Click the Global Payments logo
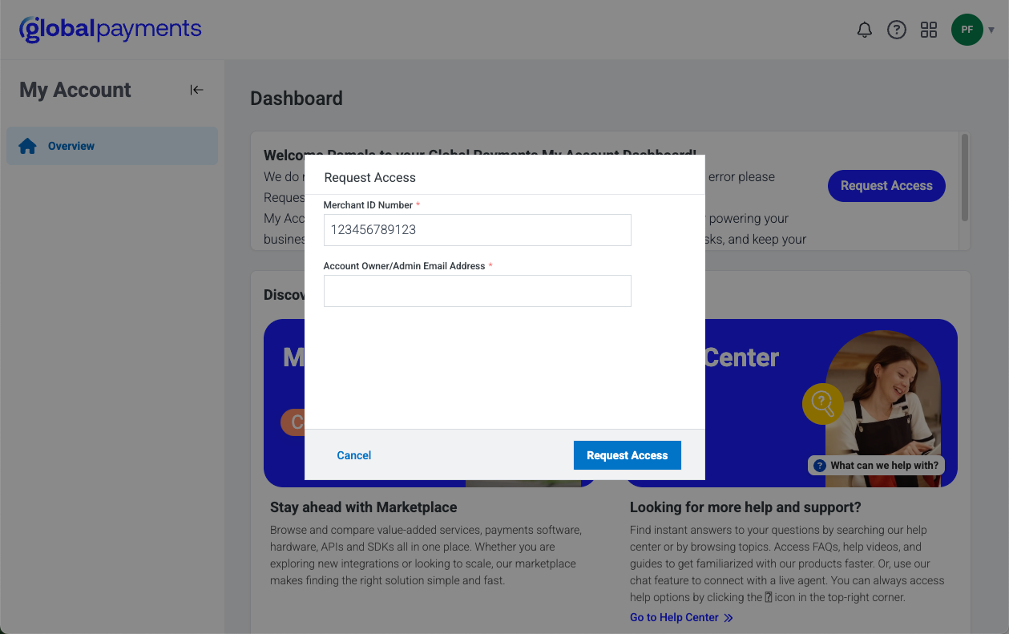 pos(111,30)
